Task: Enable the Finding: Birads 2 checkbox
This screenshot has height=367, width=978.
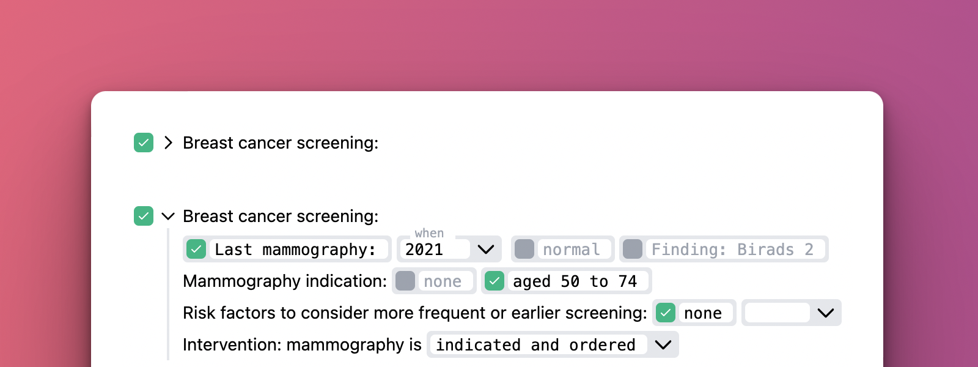Action: click(633, 250)
